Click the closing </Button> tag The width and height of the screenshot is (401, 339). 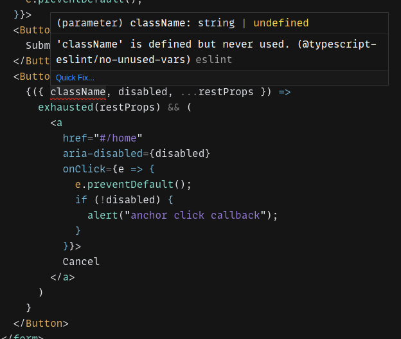tap(40, 323)
